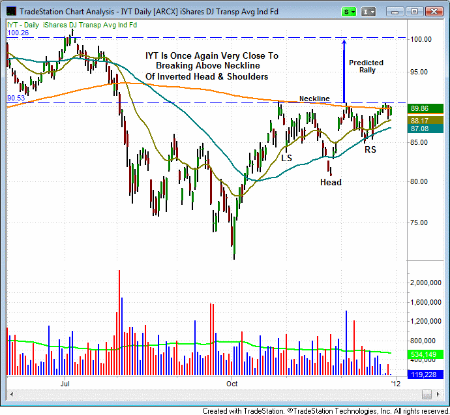Viewport: 450px width, 415px height.
Task: Minimize the chart analysis window
Action: coord(395,12)
